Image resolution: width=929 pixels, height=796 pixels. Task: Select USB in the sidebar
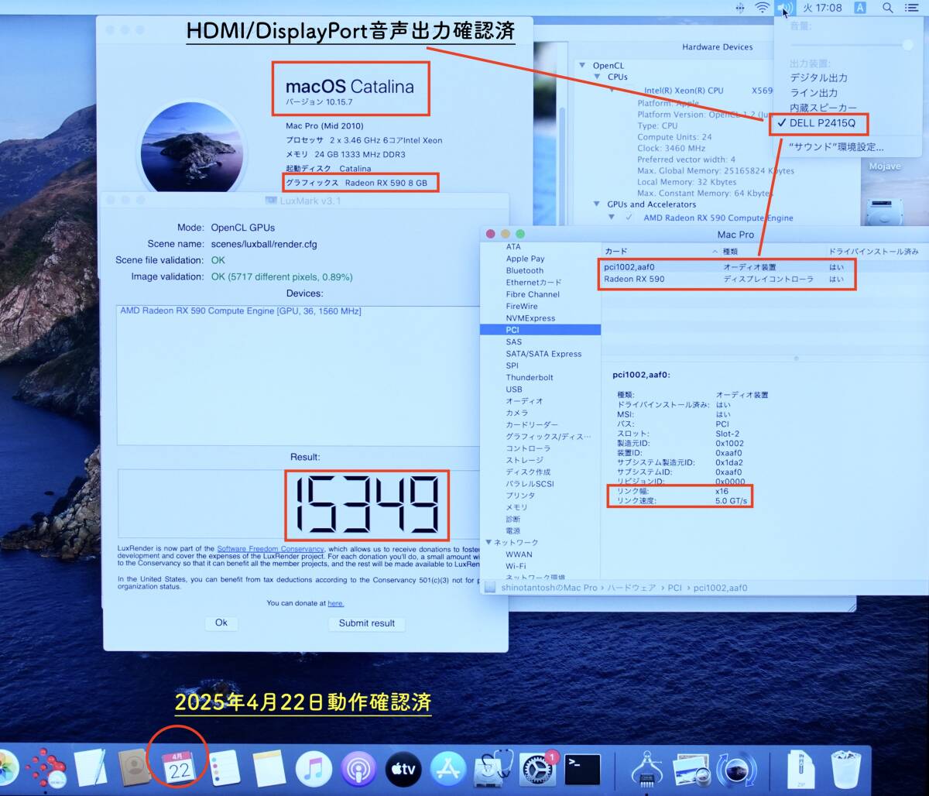pyautogui.click(x=514, y=389)
